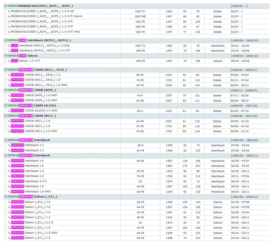Select date range (1999/08 - 2005/10) header

tap(245, 40)
